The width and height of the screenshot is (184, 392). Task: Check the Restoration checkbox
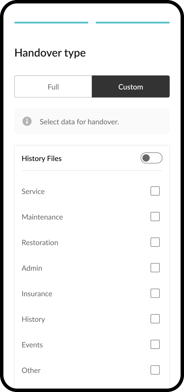(155, 242)
